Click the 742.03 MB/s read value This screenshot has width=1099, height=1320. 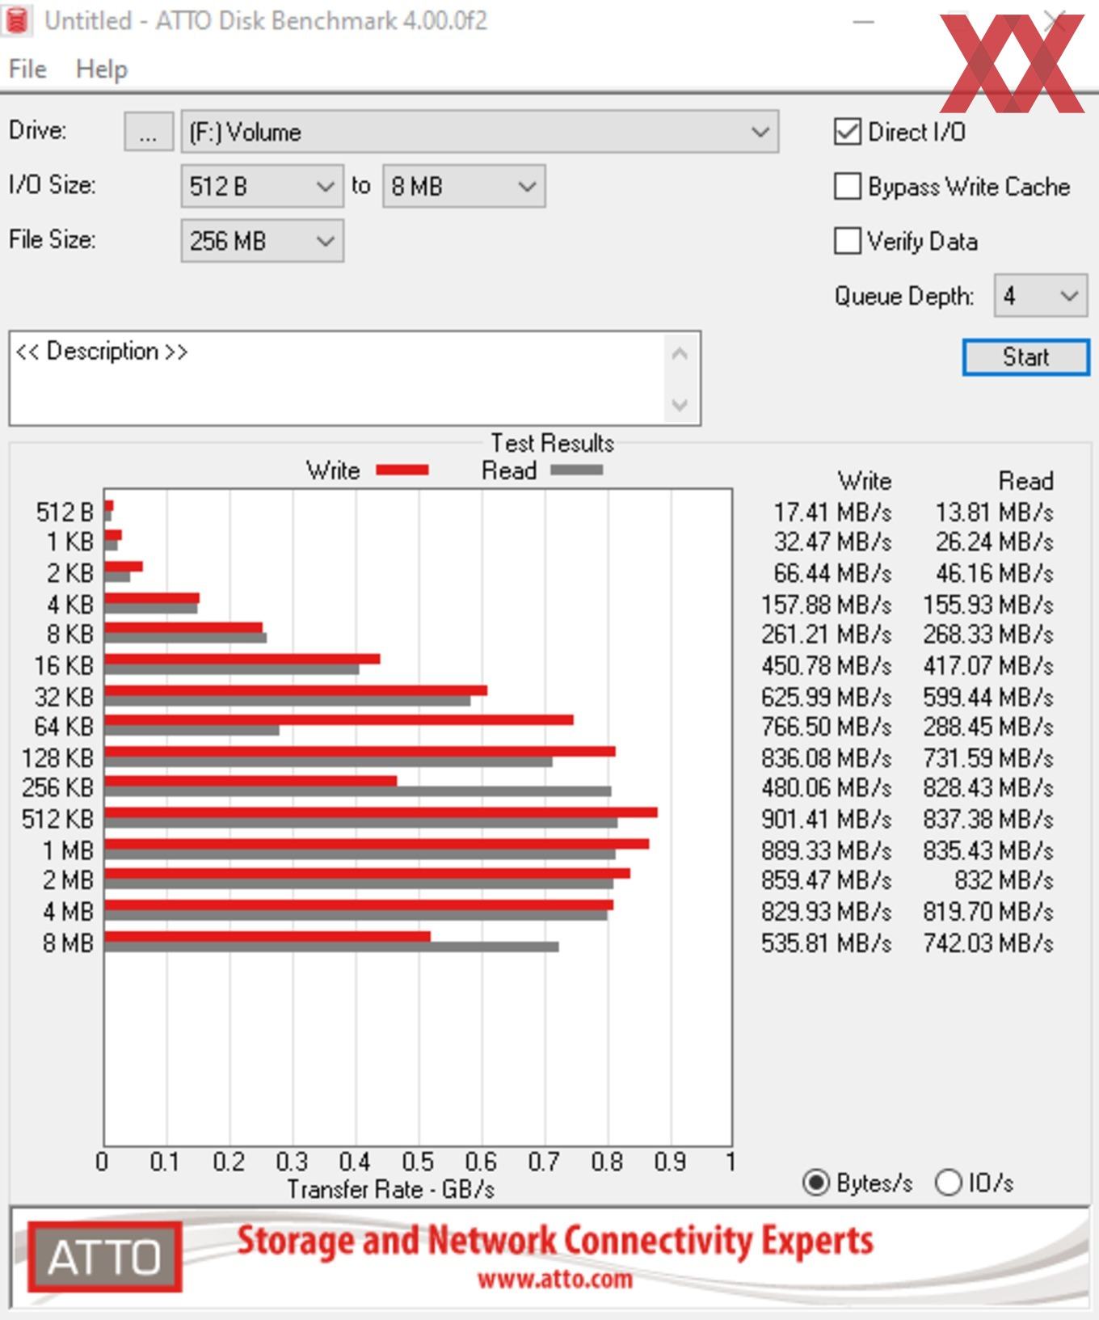coord(988,943)
